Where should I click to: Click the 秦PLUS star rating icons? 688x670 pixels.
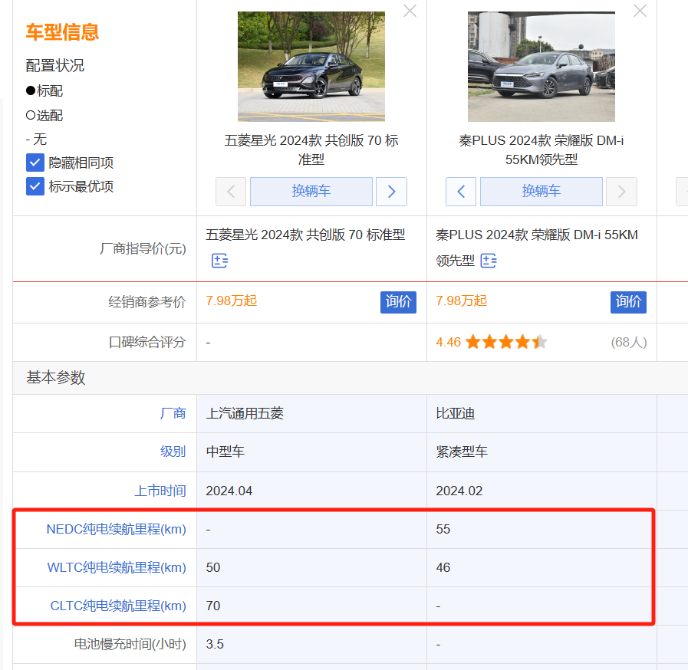pyautogui.click(x=506, y=342)
